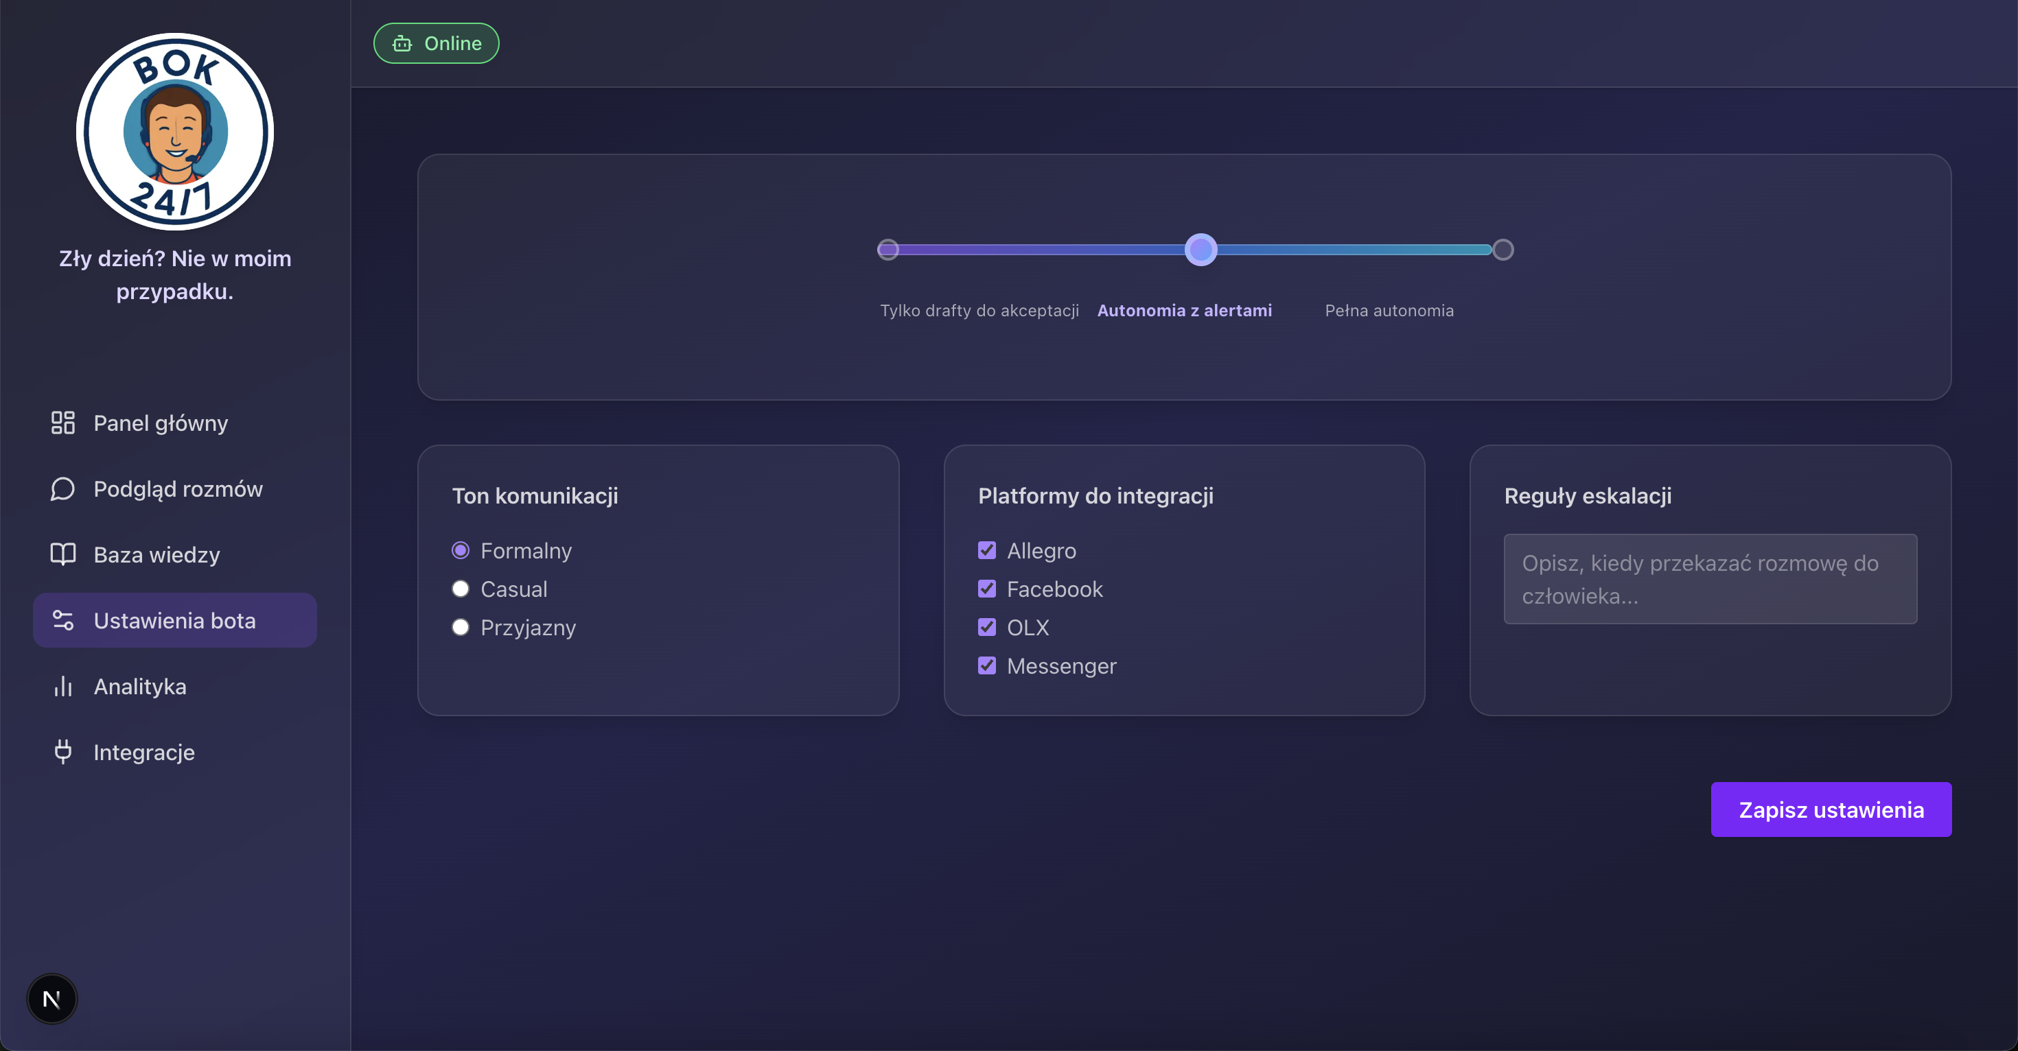Uncheck the Messenger checkbox
Viewport: 2018px width, 1051px height.
pyautogui.click(x=986, y=665)
